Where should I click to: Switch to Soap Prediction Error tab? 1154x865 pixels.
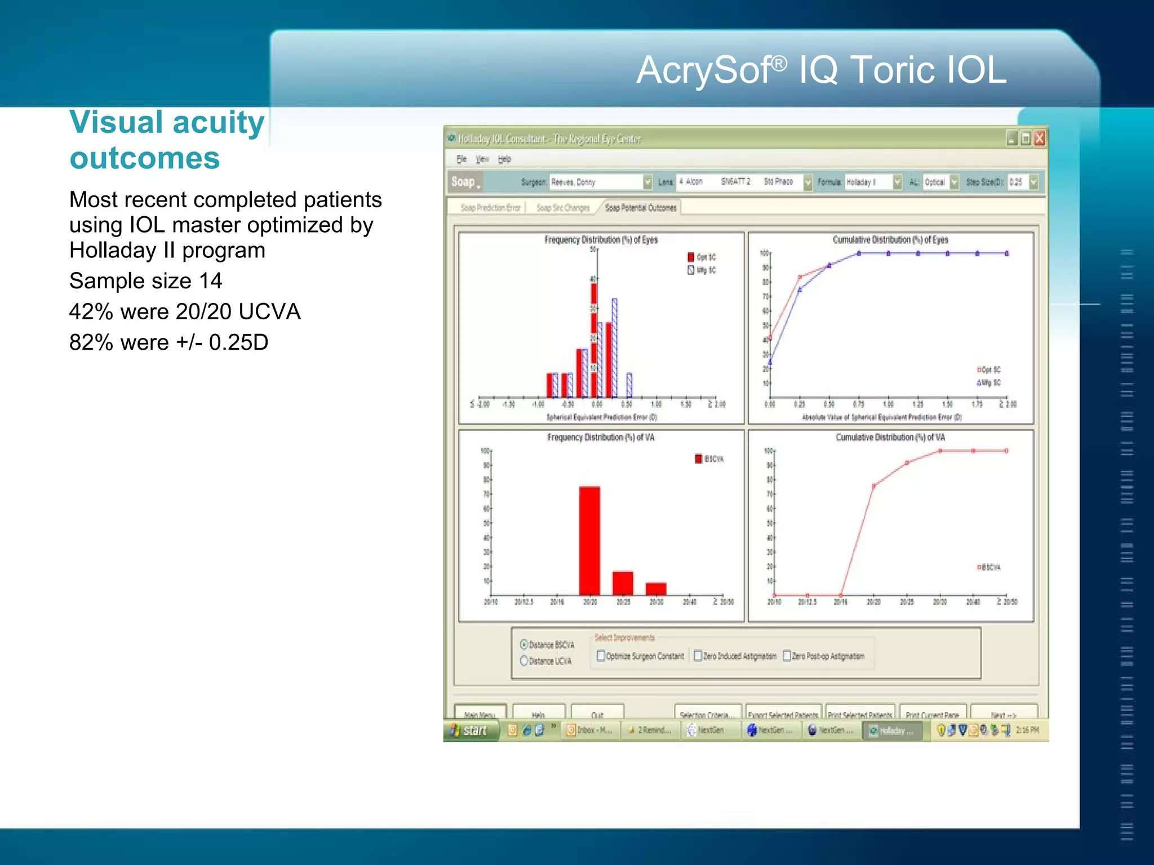click(490, 208)
